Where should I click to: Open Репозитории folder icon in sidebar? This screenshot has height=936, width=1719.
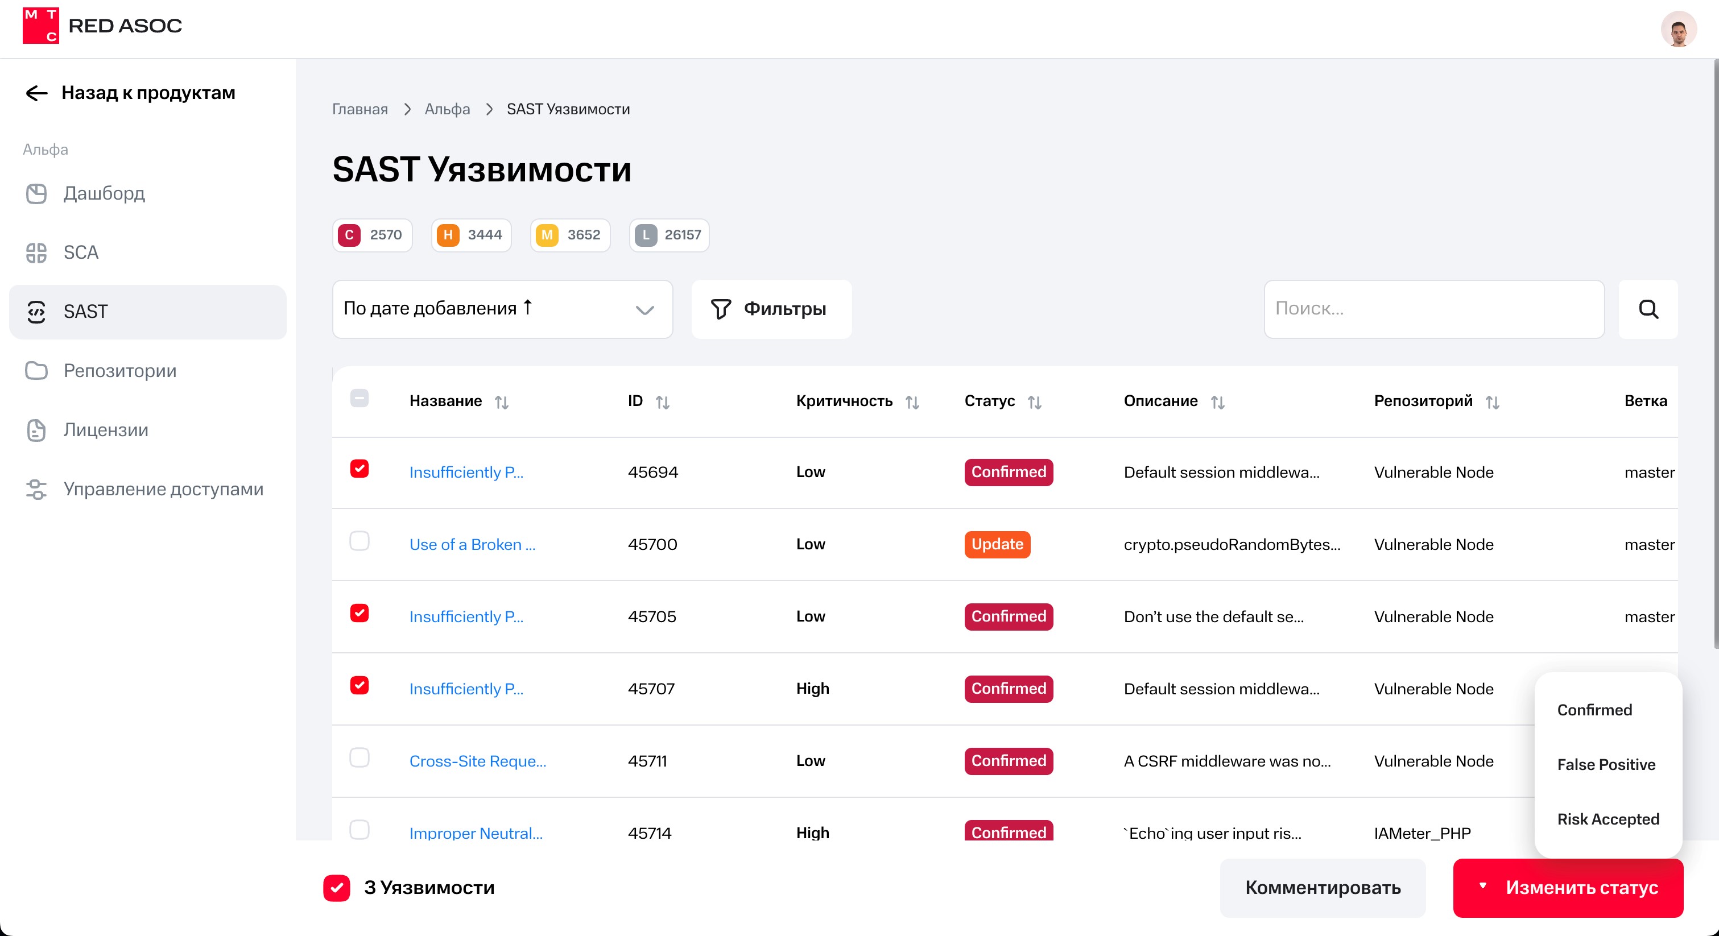point(36,370)
